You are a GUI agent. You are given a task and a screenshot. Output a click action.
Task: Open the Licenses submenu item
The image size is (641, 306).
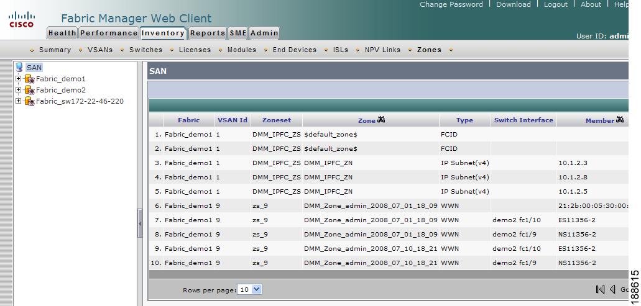195,50
